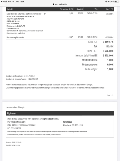
Task: Tap the battery indicator icon
Action: pos(117,2)
